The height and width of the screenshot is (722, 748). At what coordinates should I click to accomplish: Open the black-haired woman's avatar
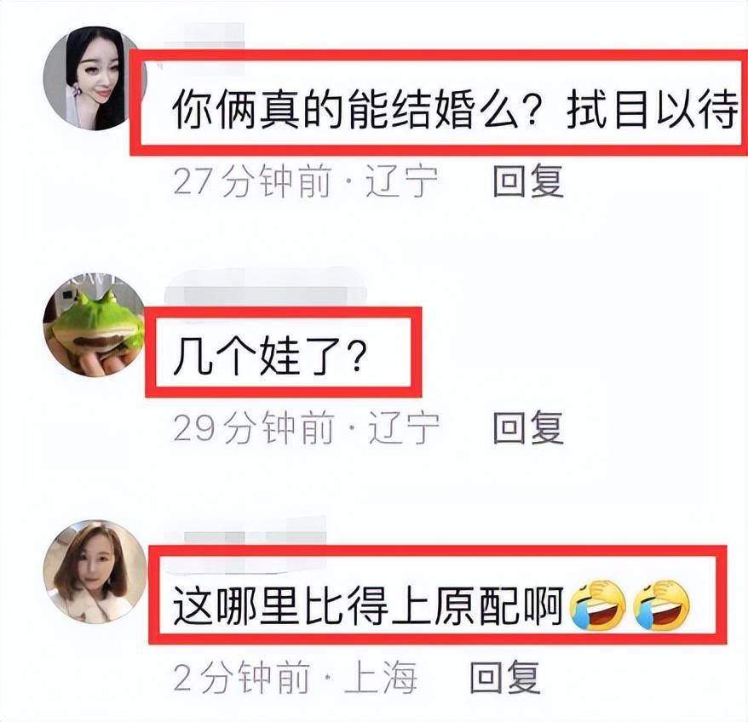pyautogui.click(x=93, y=78)
